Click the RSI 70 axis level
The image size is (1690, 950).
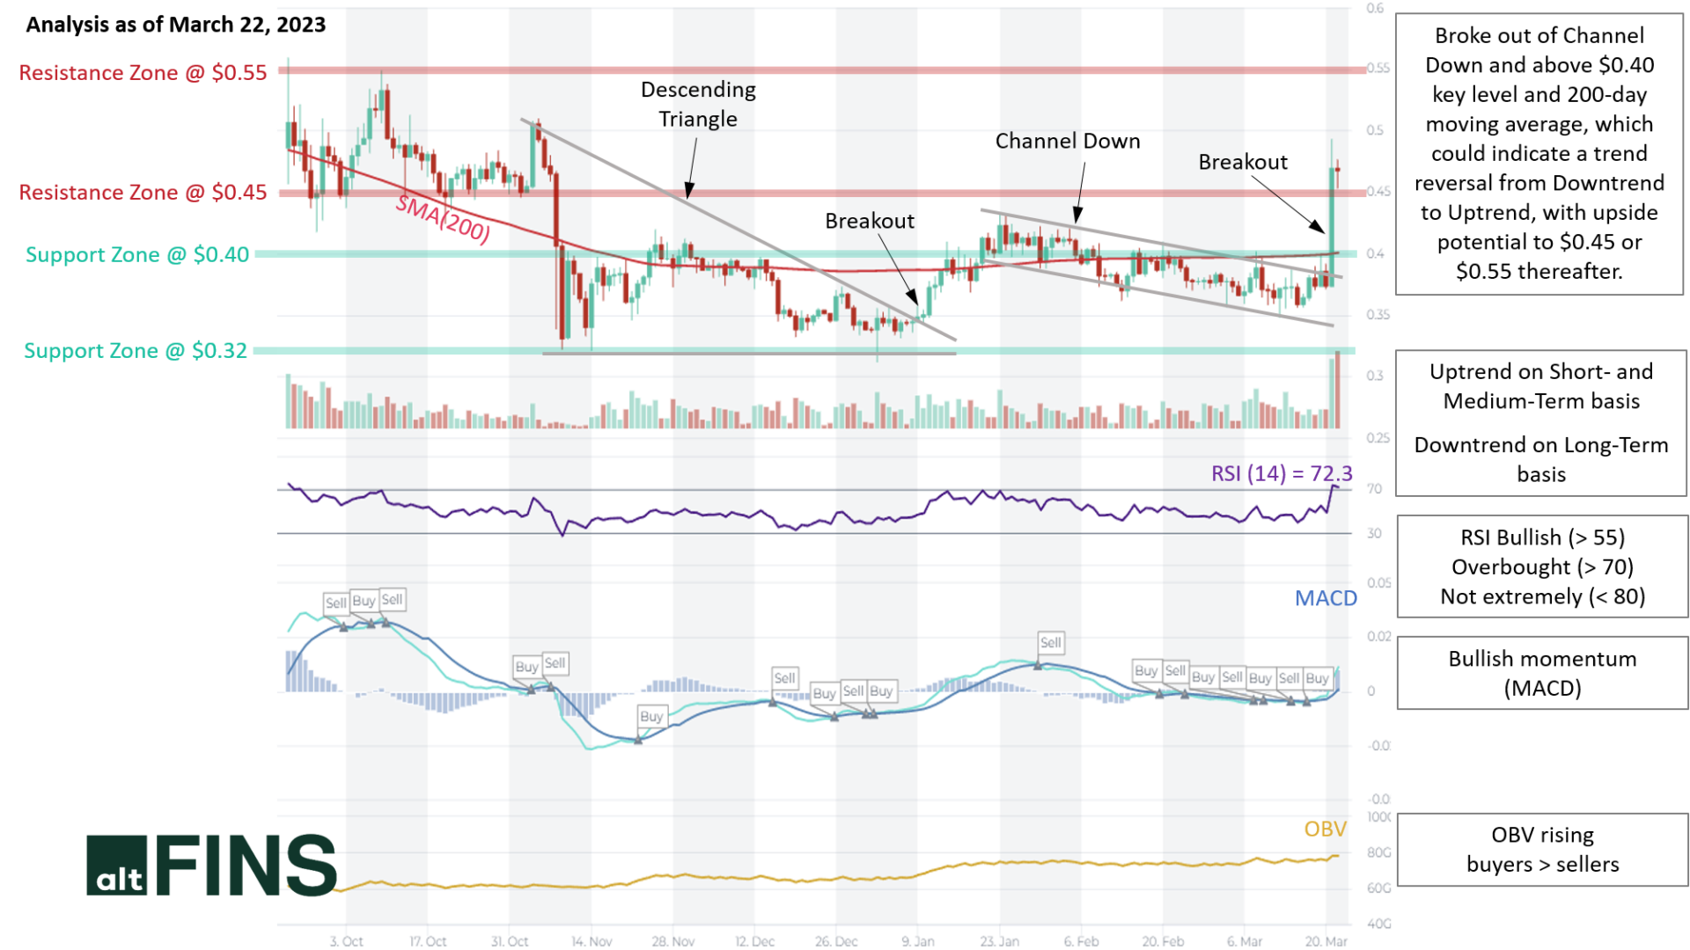[x=1375, y=489]
